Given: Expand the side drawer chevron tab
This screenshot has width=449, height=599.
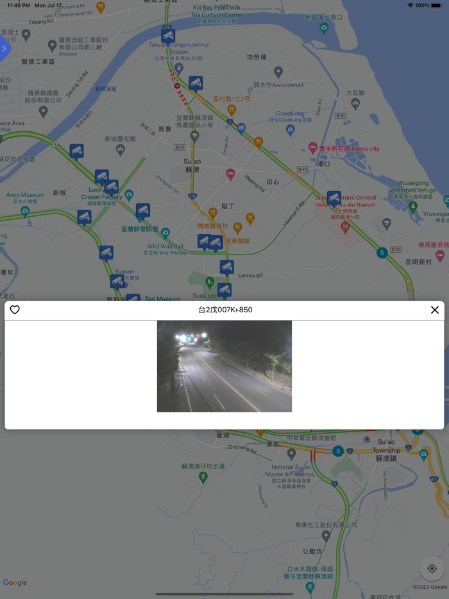Looking at the screenshot, I should pos(4,49).
